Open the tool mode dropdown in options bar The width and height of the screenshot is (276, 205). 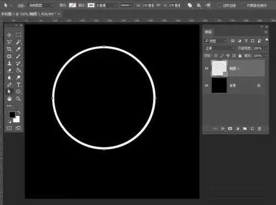pos(41,6)
